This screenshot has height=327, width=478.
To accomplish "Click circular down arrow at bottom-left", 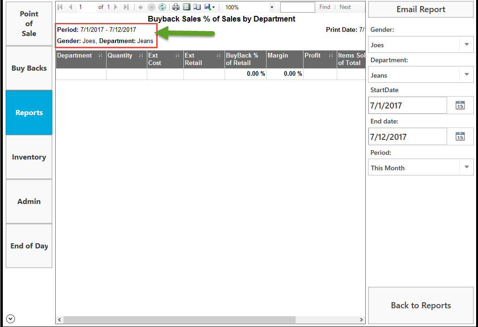I will pyautogui.click(x=10, y=319).
